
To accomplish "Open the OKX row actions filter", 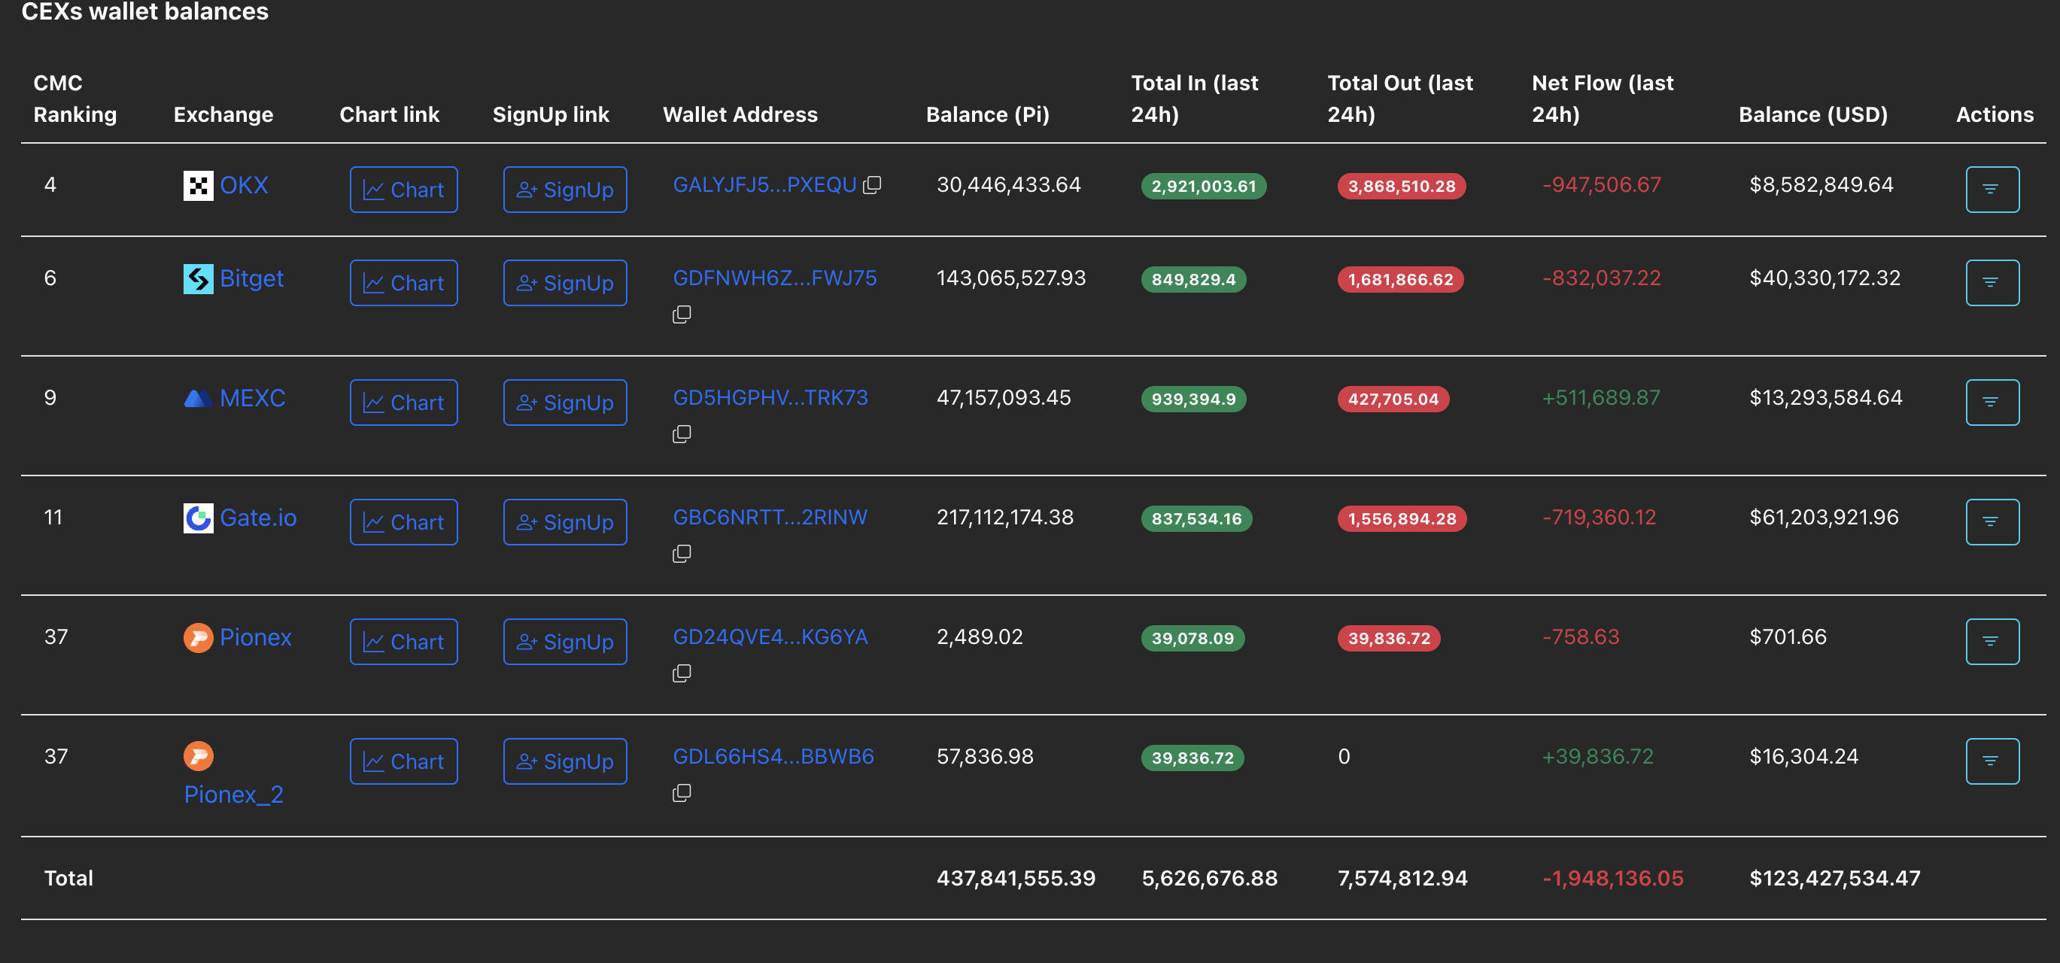I will coord(1992,190).
